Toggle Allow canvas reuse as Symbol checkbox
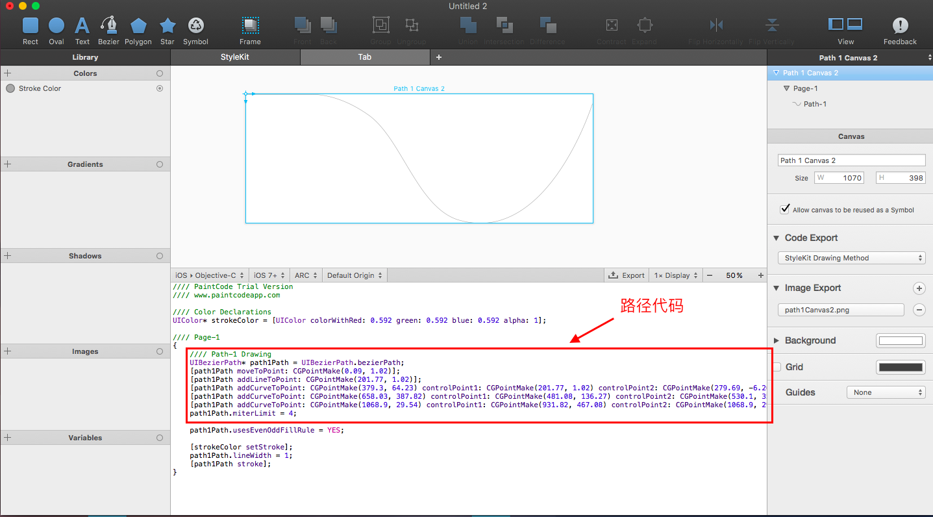933x517 pixels. 784,209
